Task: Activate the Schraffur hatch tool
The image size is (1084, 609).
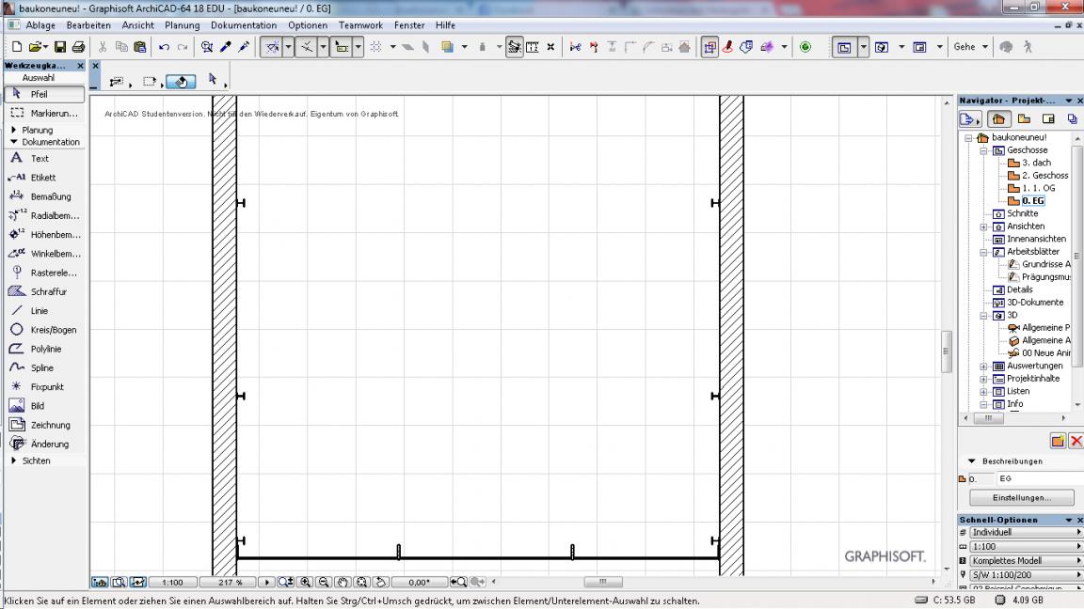Action: pyautogui.click(x=44, y=291)
